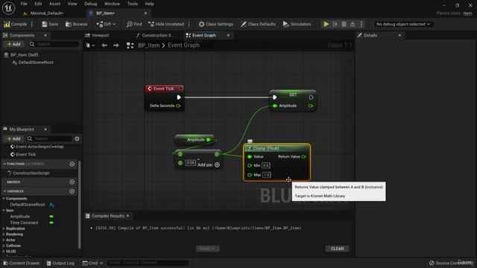Add a new variable plus icon
This screenshot has width=477, height=268.
(x=72, y=191)
